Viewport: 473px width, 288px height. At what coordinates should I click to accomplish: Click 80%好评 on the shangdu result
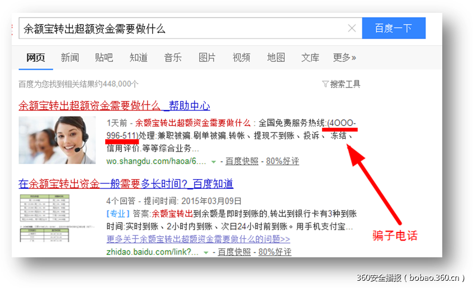[282, 161]
